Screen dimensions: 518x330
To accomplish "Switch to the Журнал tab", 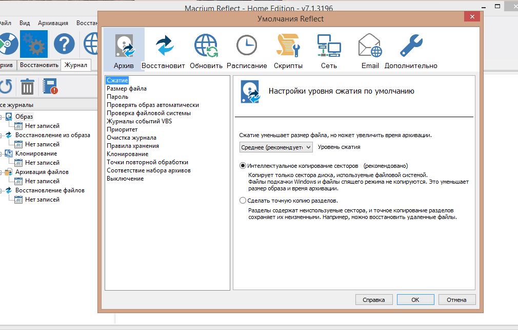I will pyautogui.click(x=76, y=65).
